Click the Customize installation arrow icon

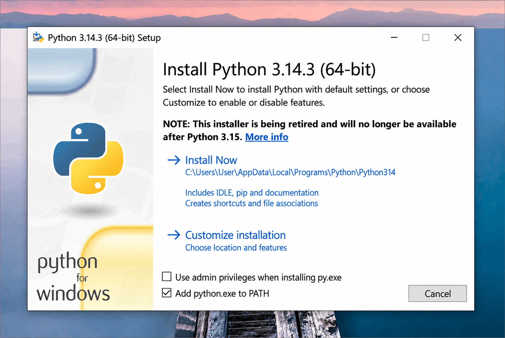click(174, 235)
